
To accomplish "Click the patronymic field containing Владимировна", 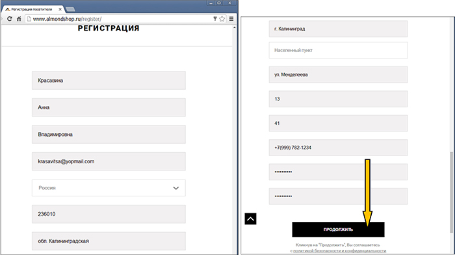I will (x=109, y=135).
